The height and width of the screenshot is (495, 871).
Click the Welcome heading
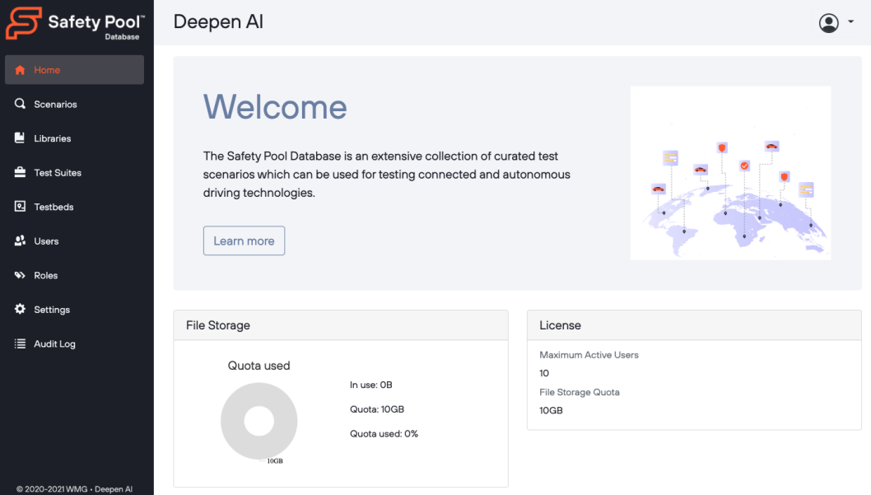pyautogui.click(x=275, y=107)
